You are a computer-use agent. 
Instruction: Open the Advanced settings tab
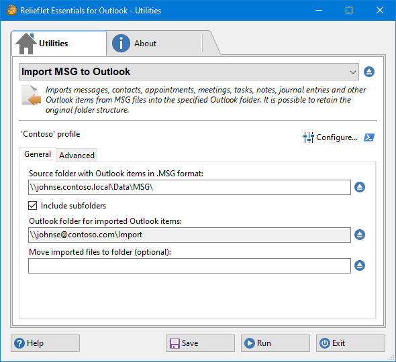(77, 155)
